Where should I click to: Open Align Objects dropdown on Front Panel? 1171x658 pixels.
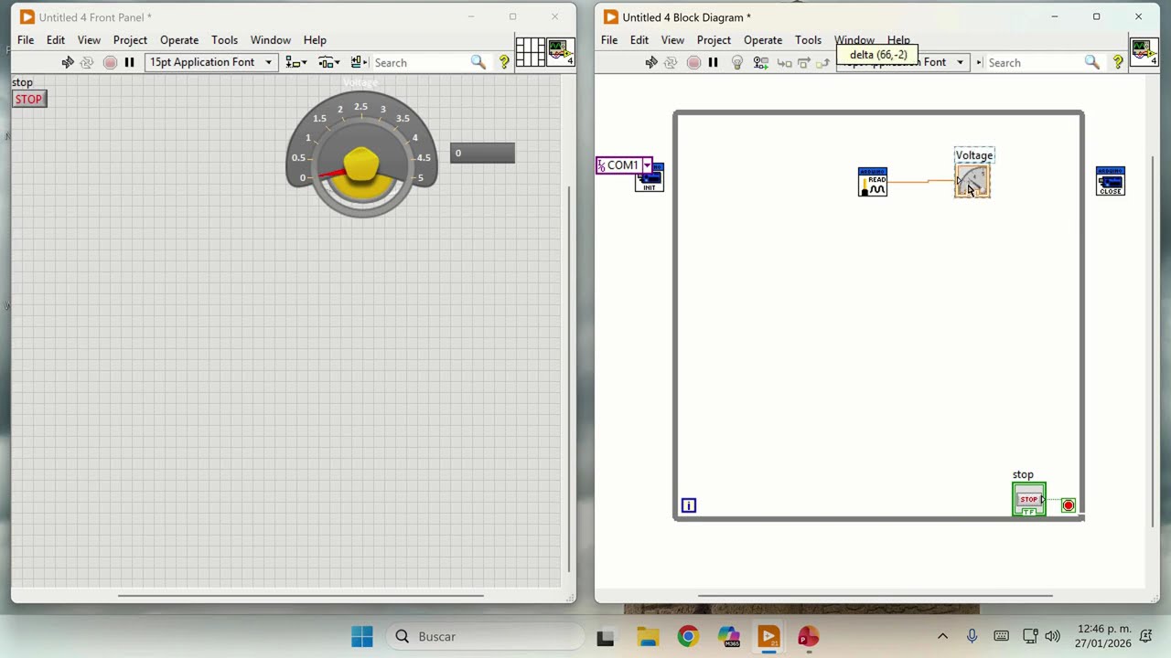click(295, 62)
